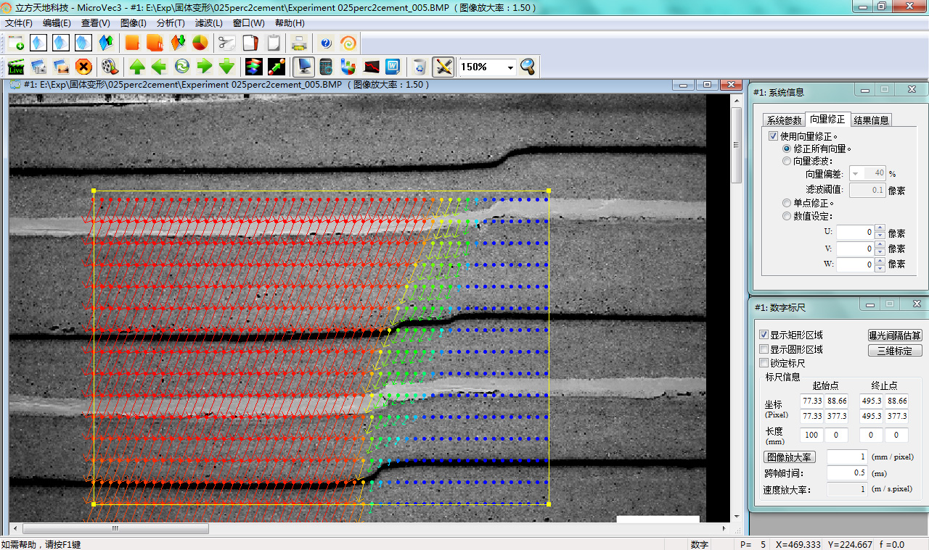Screen dimensions: 929x550
Task: Click the 图像放大率 button
Action: (790, 457)
